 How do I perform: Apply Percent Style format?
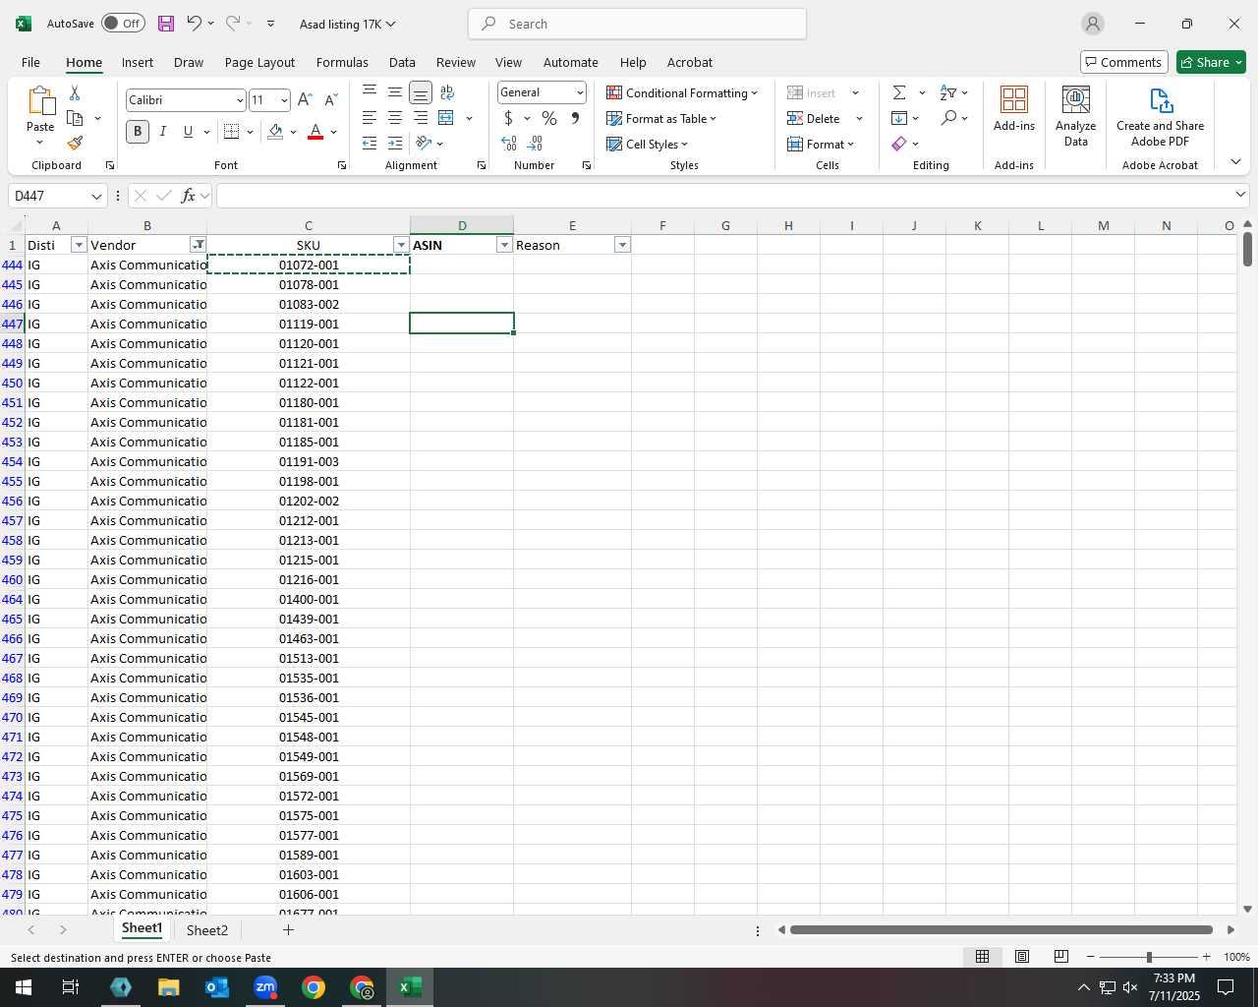pyautogui.click(x=549, y=118)
